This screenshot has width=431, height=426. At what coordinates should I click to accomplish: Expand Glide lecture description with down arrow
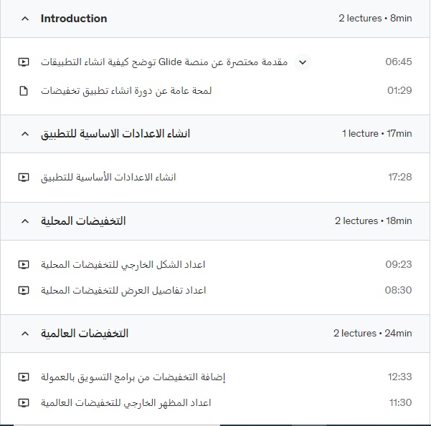pos(303,62)
